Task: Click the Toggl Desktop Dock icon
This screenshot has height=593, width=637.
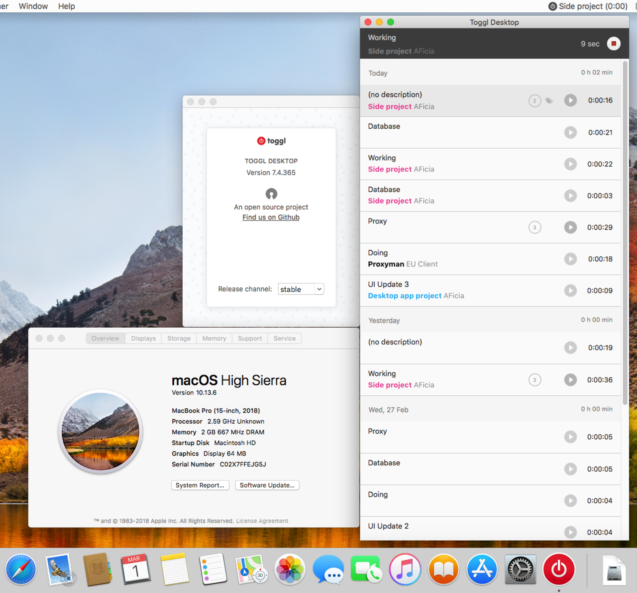Action: click(559, 570)
